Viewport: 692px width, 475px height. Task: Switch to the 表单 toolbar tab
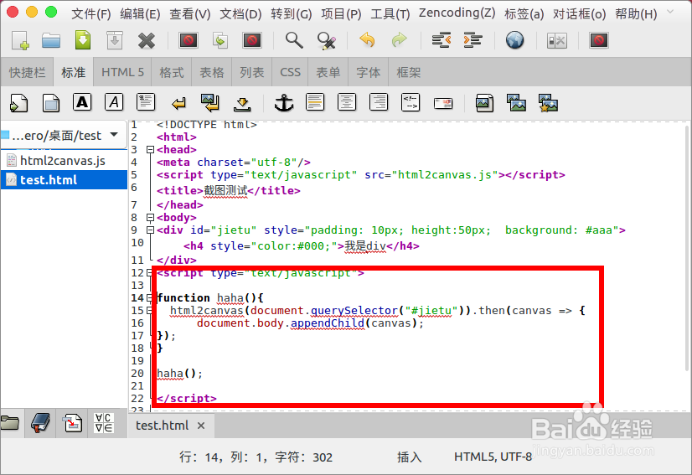328,72
